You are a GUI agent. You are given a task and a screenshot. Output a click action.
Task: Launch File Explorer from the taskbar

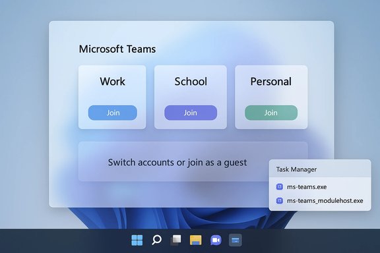pyautogui.click(x=195, y=240)
